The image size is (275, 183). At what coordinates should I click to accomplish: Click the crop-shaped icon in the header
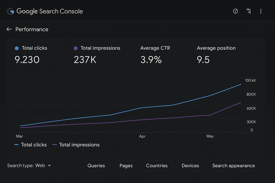point(248,11)
